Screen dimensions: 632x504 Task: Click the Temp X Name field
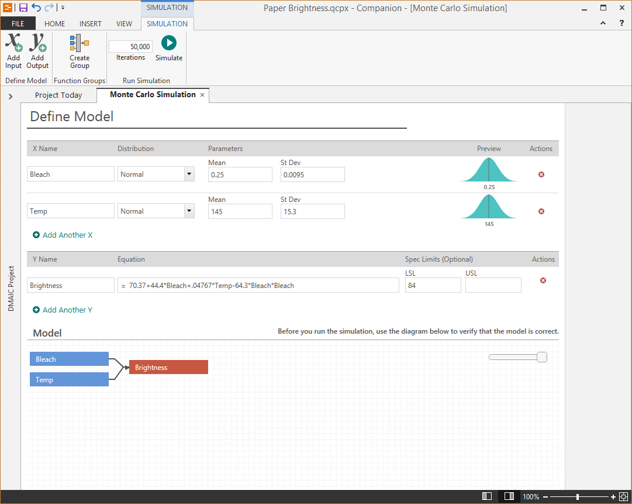[71, 211]
